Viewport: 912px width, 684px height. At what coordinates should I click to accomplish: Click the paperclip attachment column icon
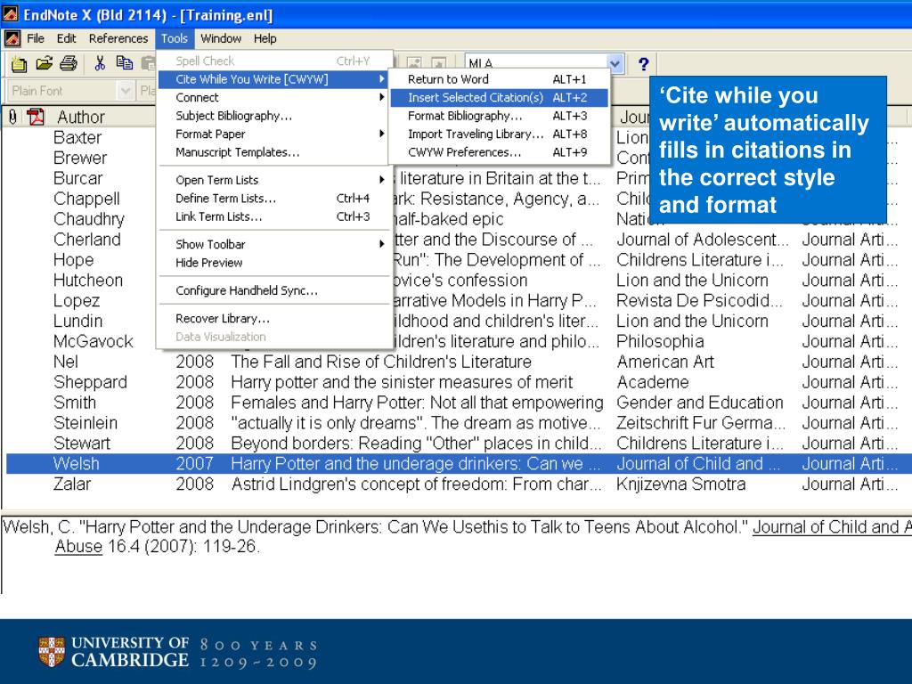(x=12, y=117)
